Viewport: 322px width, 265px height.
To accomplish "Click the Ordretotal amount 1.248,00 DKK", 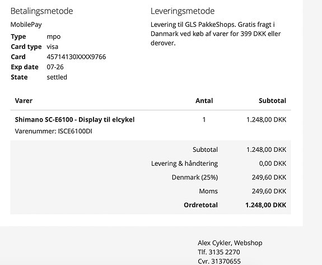I will tap(266, 205).
